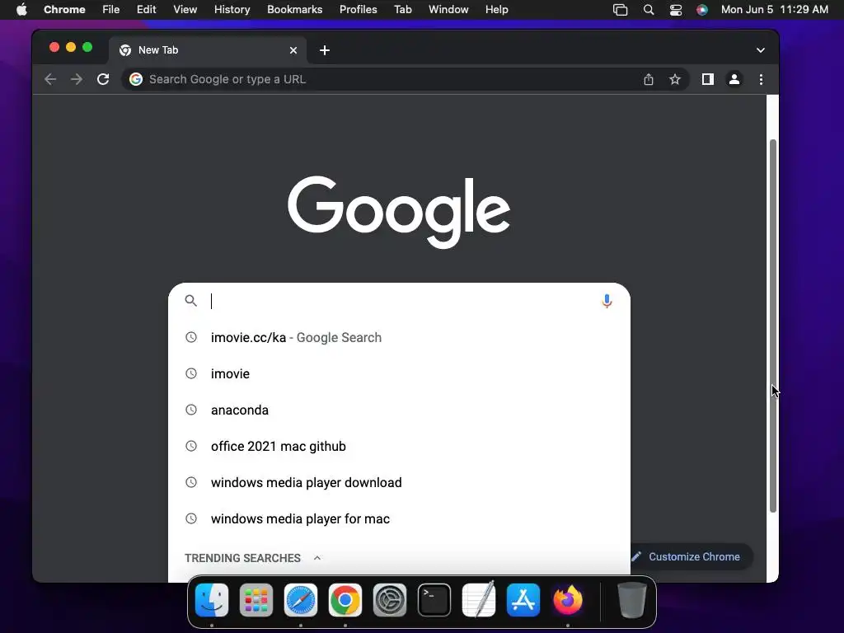This screenshot has width=844, height=633.
Task: Open Spotlight search in the menu bar
Action: (x=649, y=10)
